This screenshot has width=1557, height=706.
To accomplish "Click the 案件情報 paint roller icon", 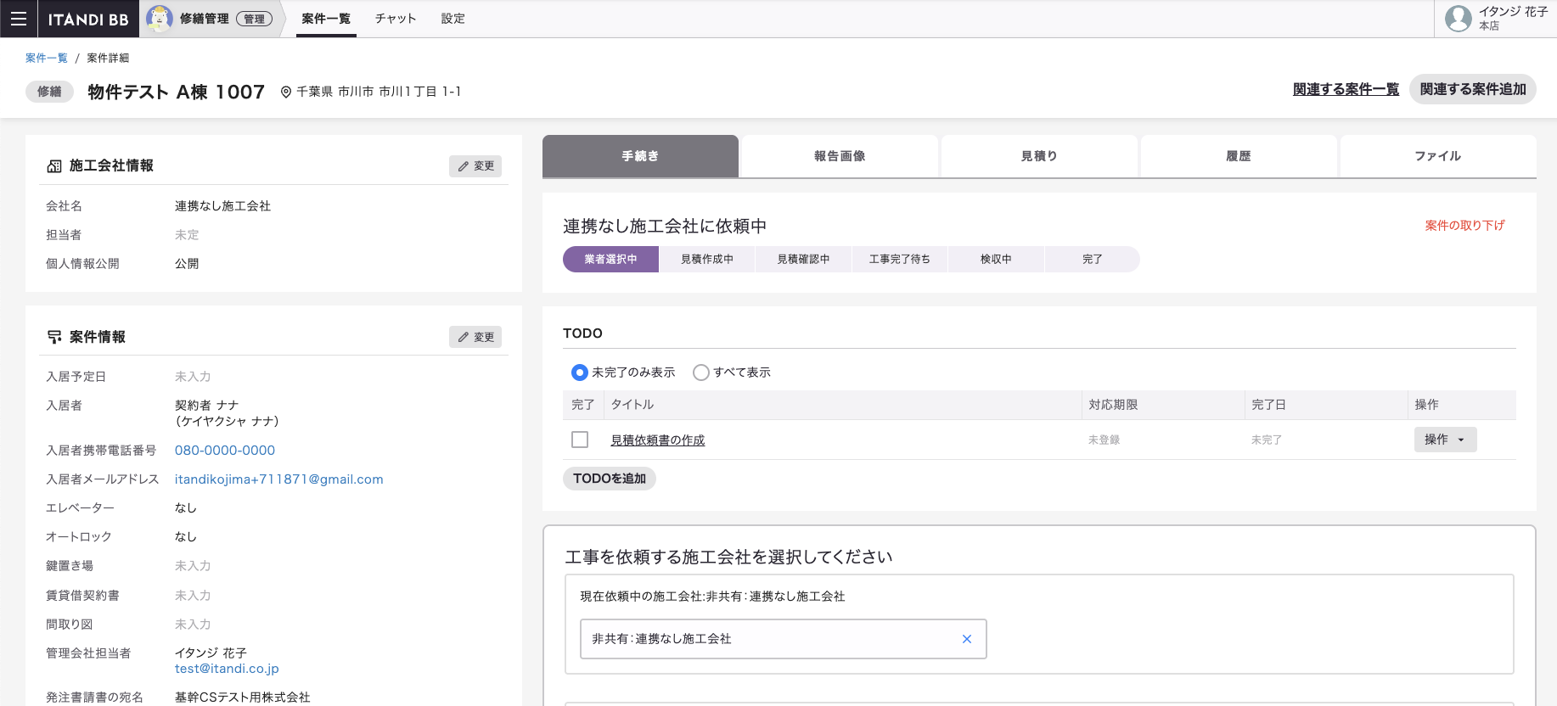I will click(54, 337).
